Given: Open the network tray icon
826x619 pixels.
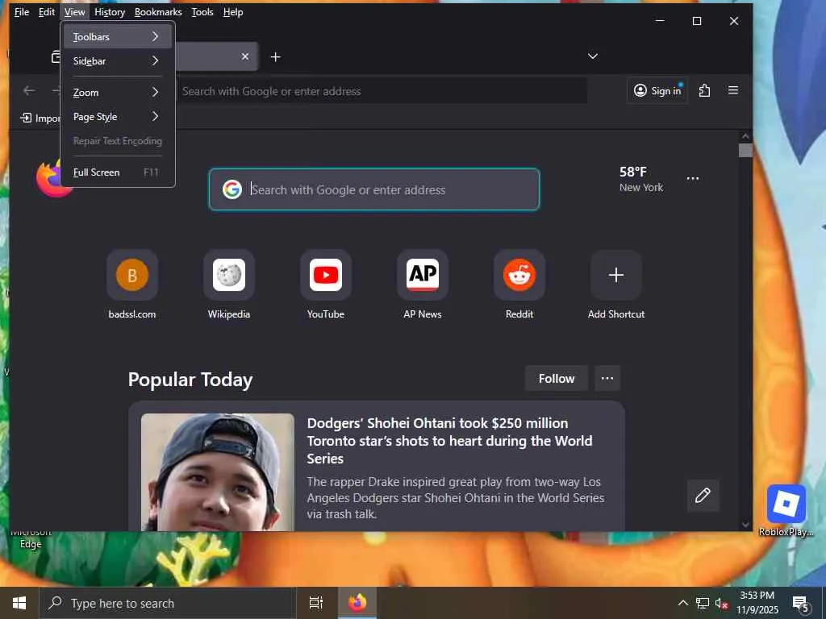Looking at the screenshot, I should click(703, 603).
